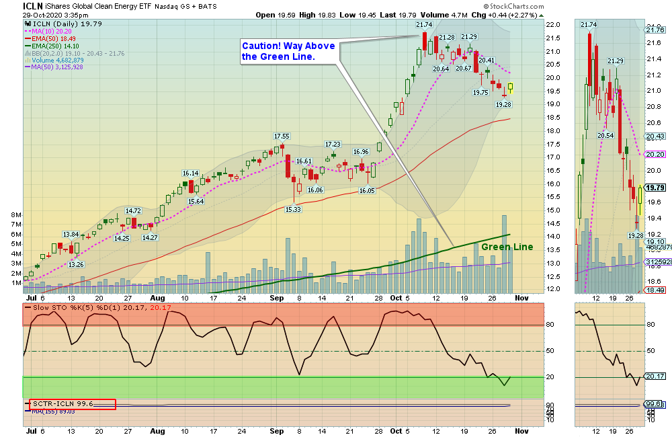
Task: Click the Volume histogram legend icon
Action: [x=28, y=60]
